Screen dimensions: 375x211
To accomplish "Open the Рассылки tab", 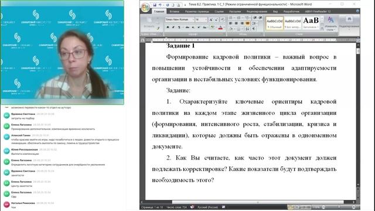I will click(x=235, y=12).
